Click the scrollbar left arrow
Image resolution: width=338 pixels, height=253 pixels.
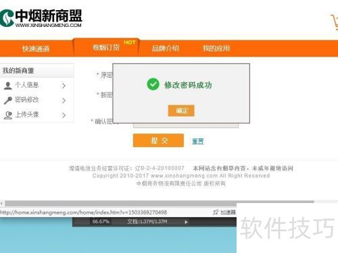2,204
